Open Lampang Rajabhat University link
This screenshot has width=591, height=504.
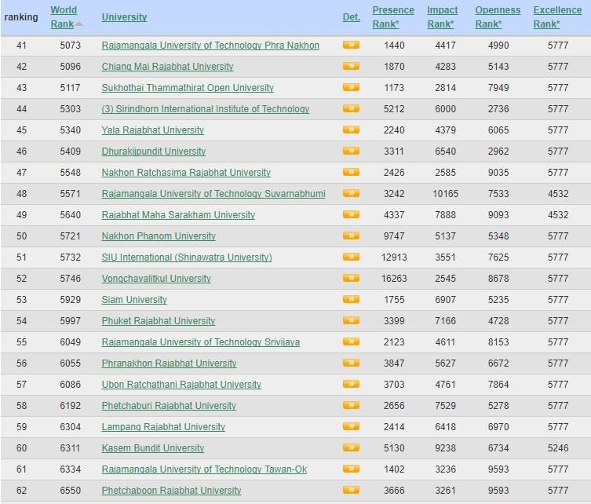[x=163, y=427]
